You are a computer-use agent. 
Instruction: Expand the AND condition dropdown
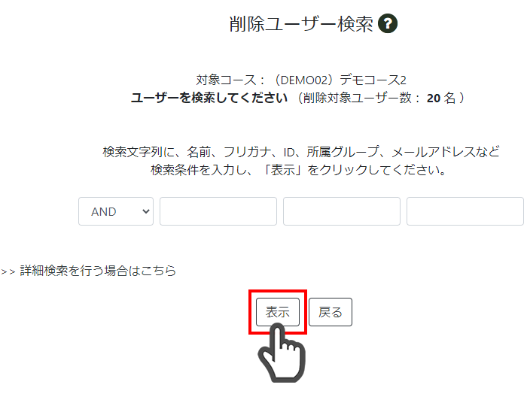(x=116, y=211)
